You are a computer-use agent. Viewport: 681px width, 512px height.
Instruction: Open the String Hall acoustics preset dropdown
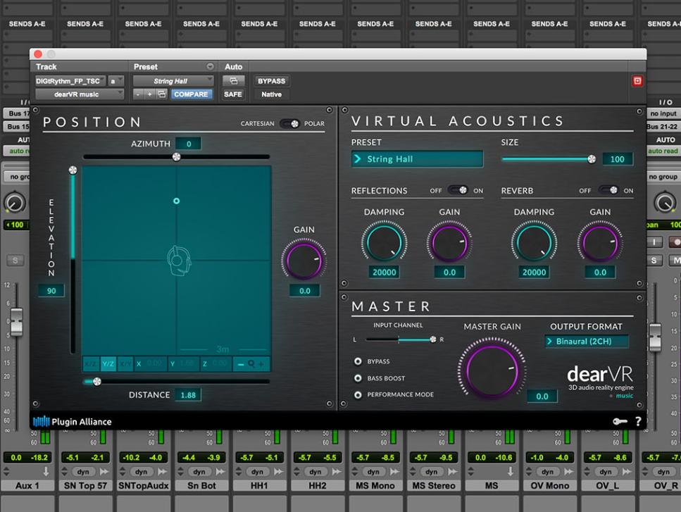[417, 159]
